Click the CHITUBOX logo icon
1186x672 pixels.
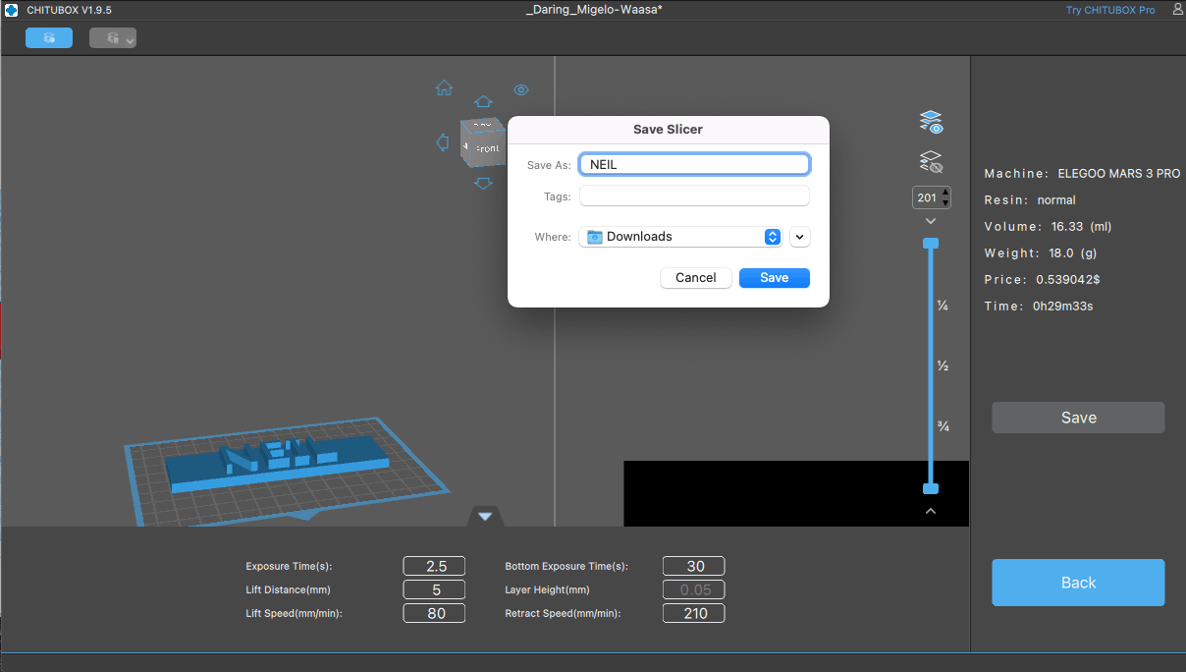(12, 10)
